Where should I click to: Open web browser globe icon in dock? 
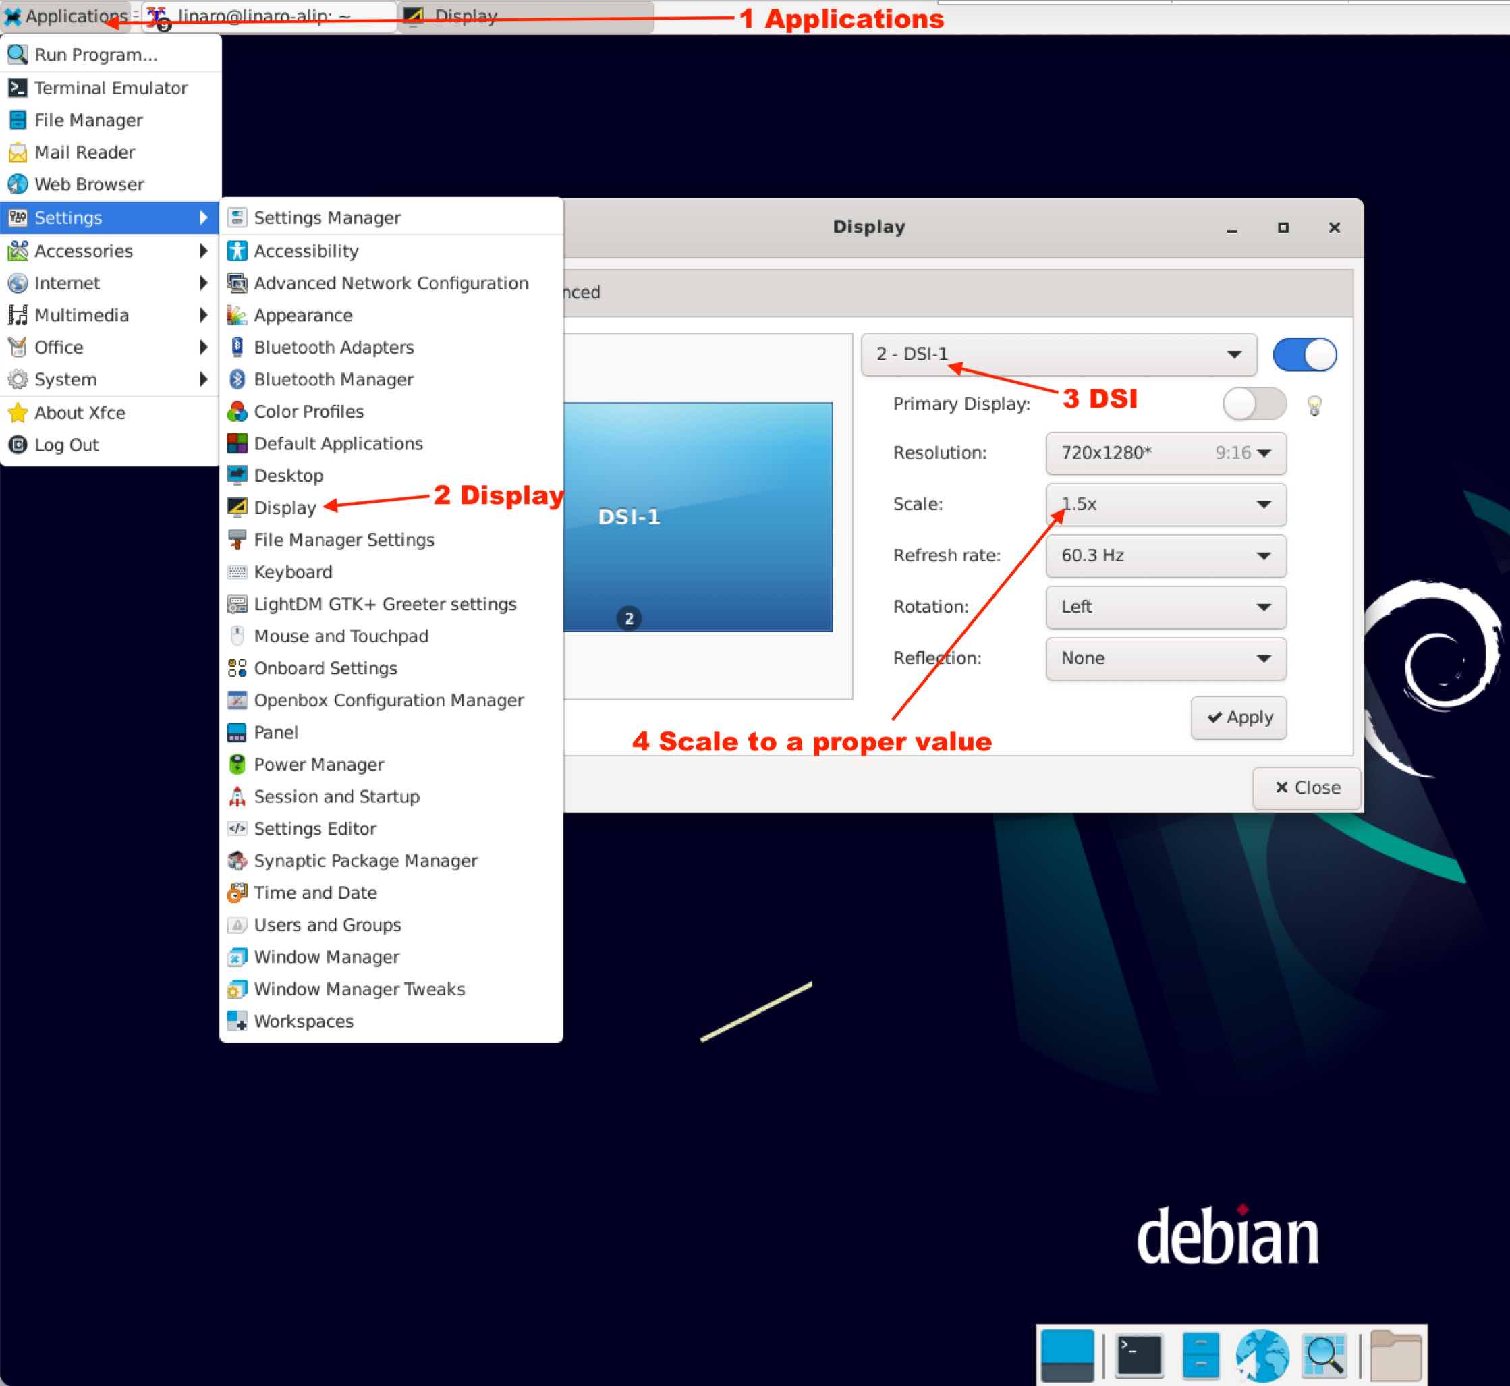[x=1262, y=1356]
